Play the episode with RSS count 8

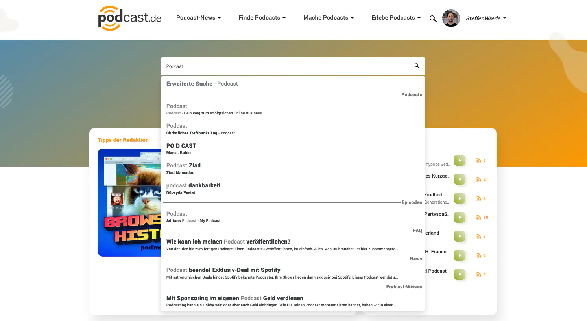460,198
